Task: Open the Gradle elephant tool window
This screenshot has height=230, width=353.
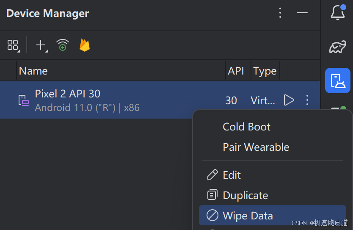Action: click(338, 47)
